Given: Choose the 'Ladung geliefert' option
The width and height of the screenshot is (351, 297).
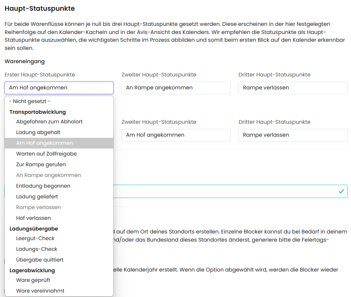Looking at the screenshot, I should [x=37, y=197].
